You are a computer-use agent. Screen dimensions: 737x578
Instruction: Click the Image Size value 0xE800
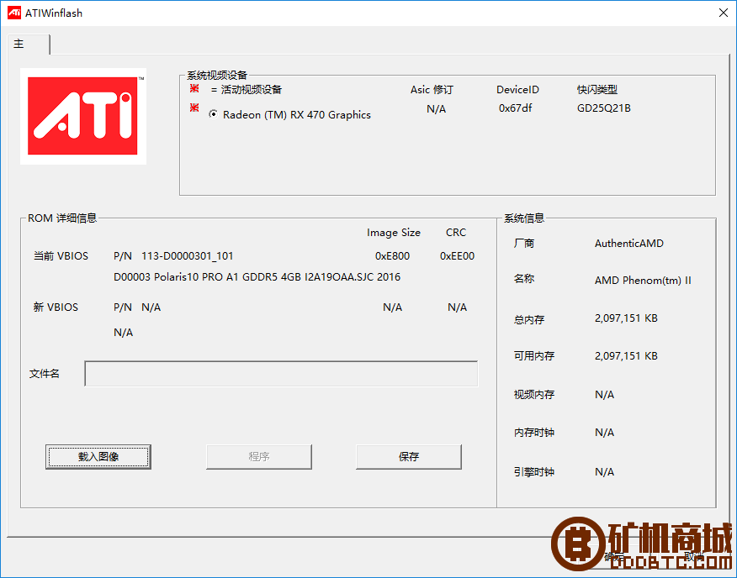(x=392, y=256)
